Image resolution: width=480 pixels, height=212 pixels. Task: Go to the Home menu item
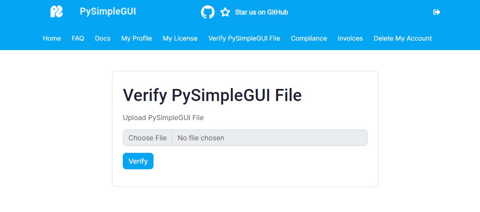point(52,38)
